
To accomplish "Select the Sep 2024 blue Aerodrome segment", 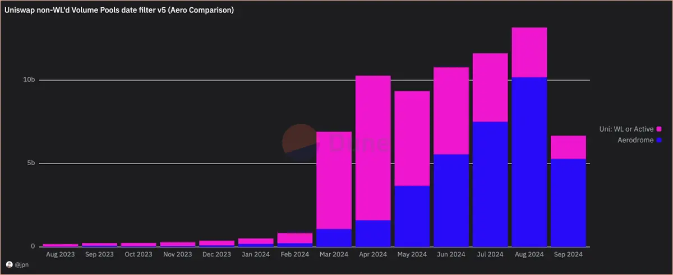I will (568, 203).
